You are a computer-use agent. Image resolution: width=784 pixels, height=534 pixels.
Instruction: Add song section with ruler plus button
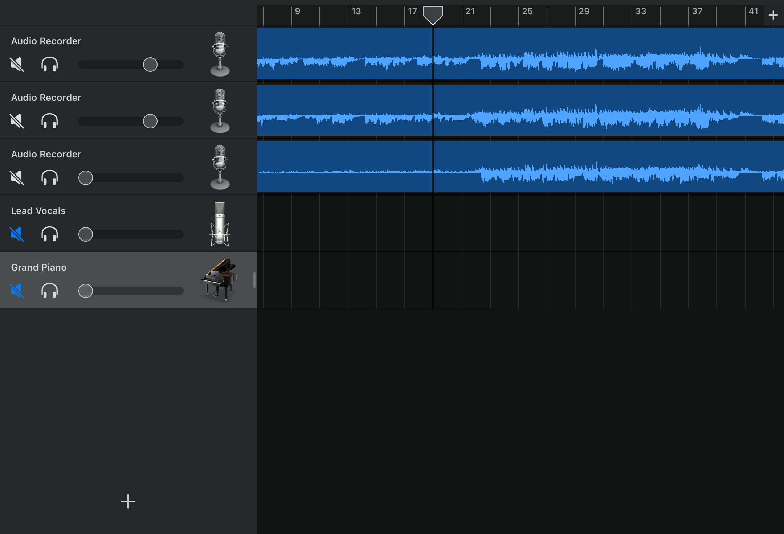(773, 15)
